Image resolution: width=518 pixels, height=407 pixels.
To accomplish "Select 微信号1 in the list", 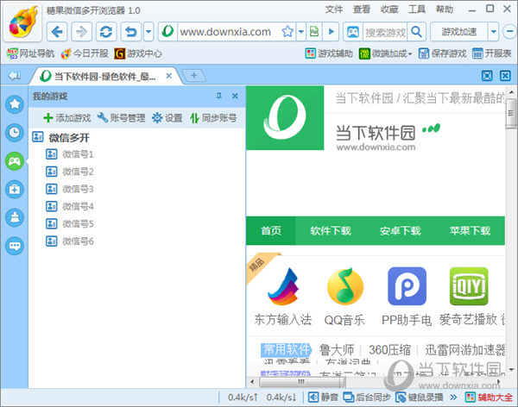I will (69, 154).
